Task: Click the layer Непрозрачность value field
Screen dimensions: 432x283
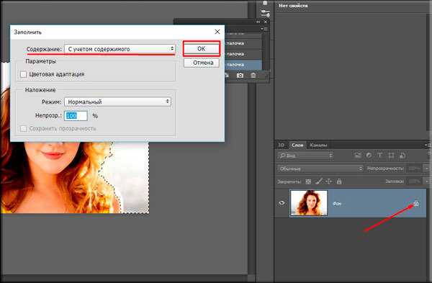Action: tap(415, 169)
